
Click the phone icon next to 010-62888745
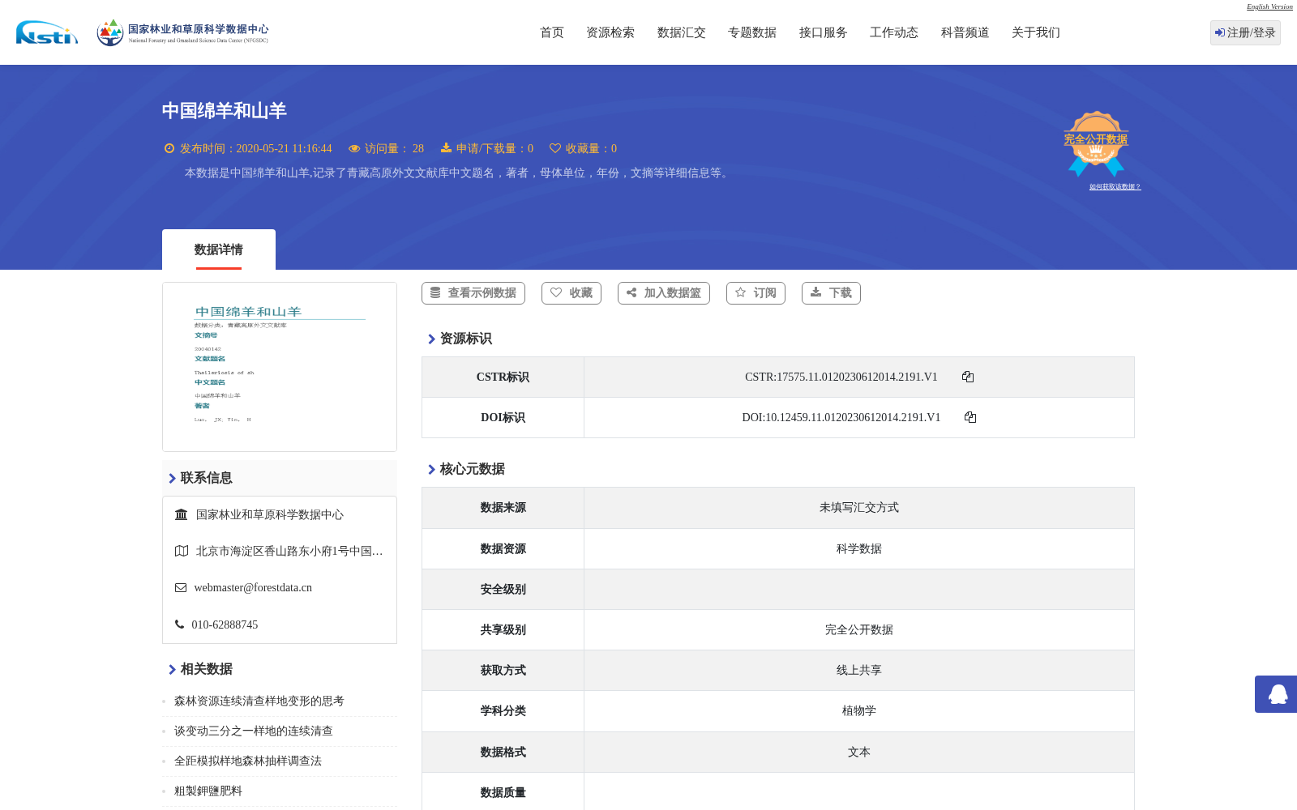point(179,625)
